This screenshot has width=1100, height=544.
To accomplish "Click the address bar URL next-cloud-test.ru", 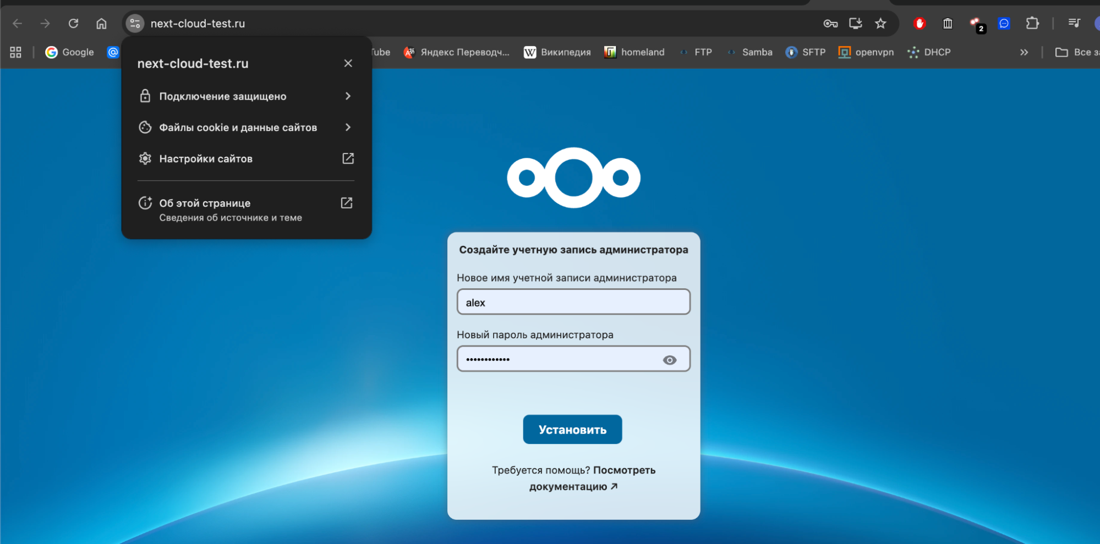I will coord(198,24).
